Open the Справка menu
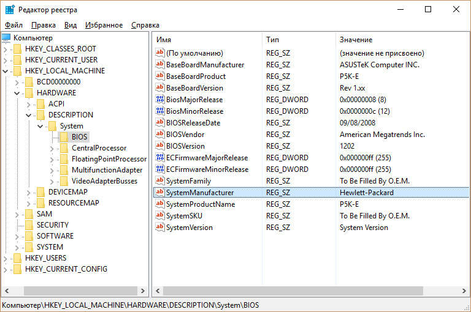471x312 pixels. 145,25
